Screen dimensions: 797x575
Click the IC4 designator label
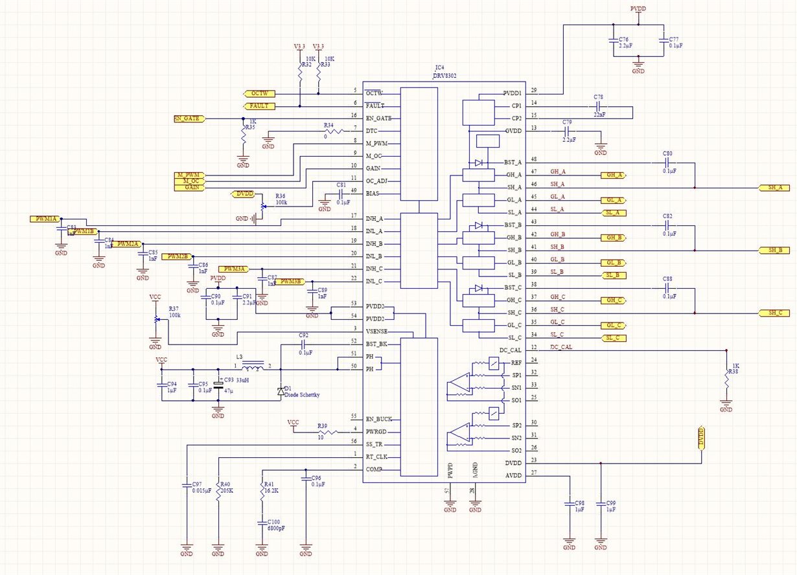coord(440,68)
